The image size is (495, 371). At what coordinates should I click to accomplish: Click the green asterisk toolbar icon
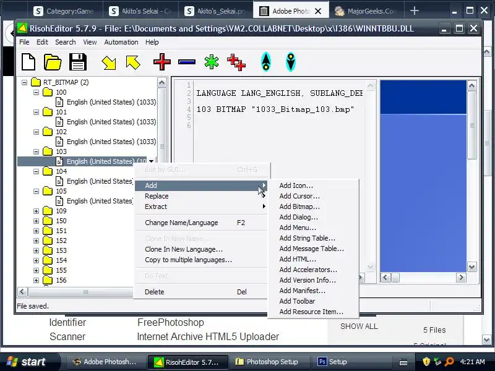[x=211, y=62]
